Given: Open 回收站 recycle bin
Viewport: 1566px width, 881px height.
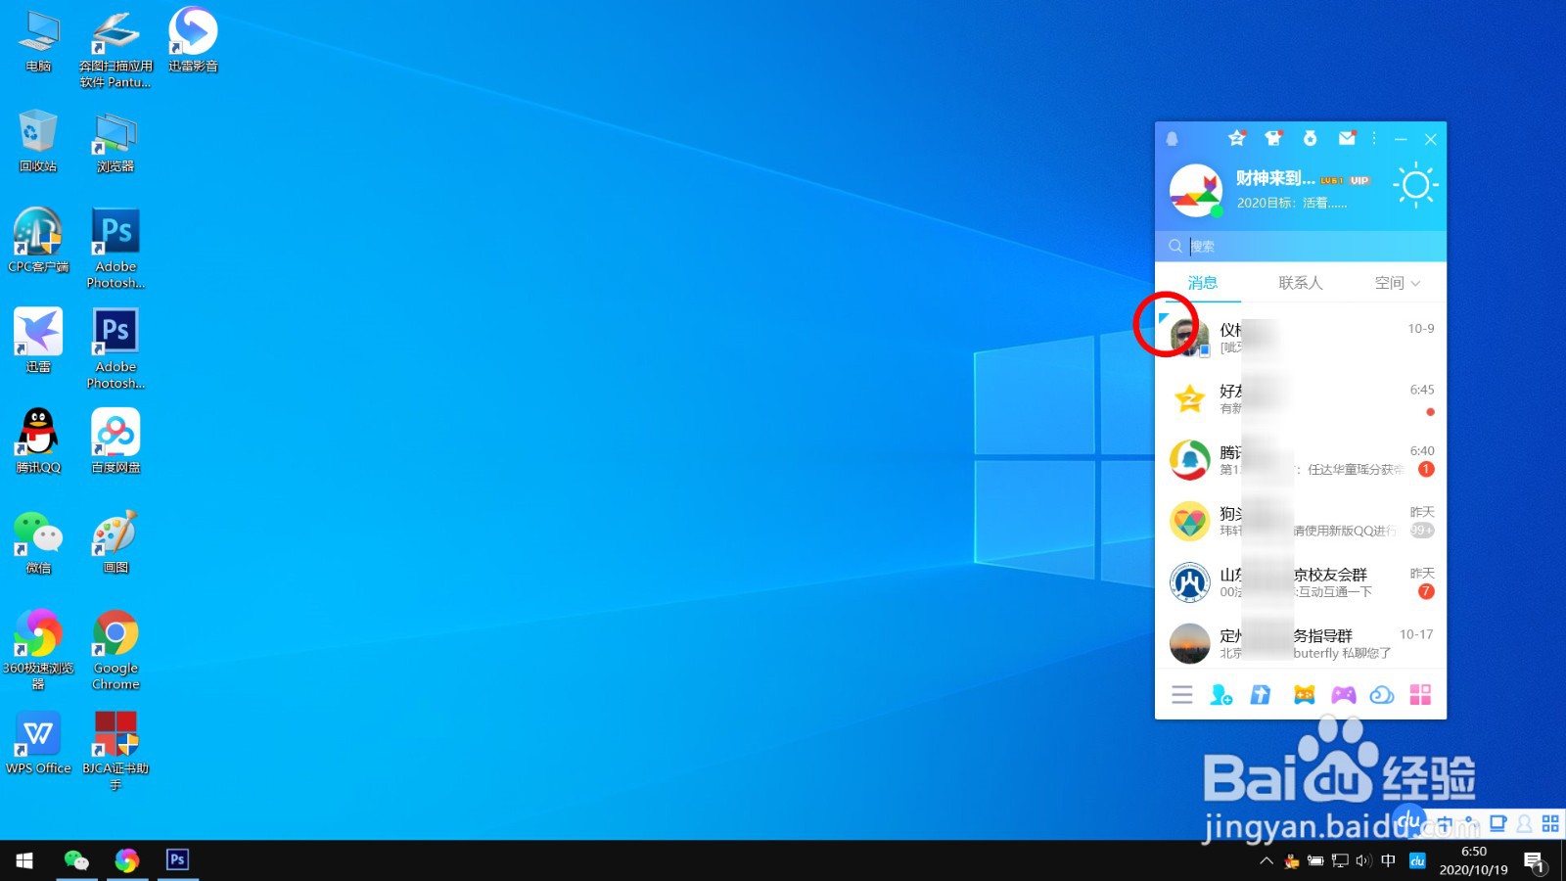Looking at the screenshot, I should [38, 141].
